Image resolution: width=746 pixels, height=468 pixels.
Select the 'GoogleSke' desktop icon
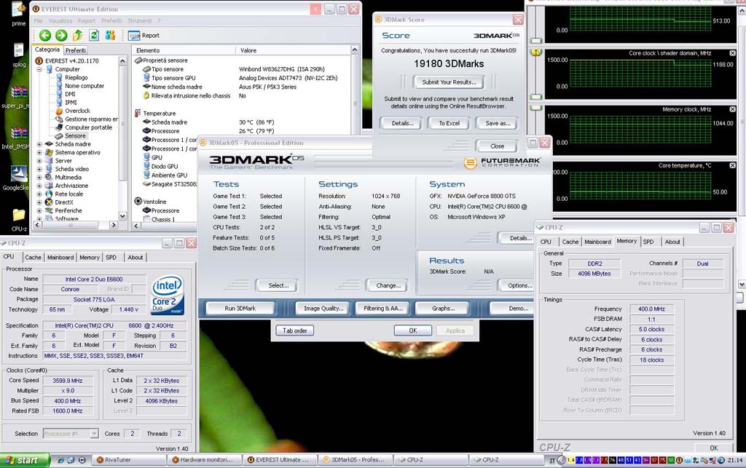(x=16, y=178)
